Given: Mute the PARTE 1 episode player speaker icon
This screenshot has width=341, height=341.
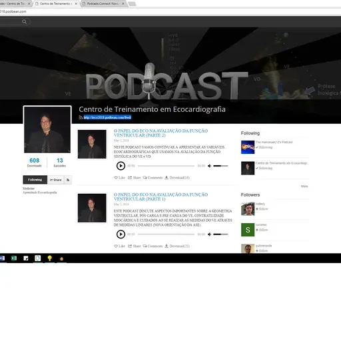Looking at the screenshot, I should [x=209, y=234].
